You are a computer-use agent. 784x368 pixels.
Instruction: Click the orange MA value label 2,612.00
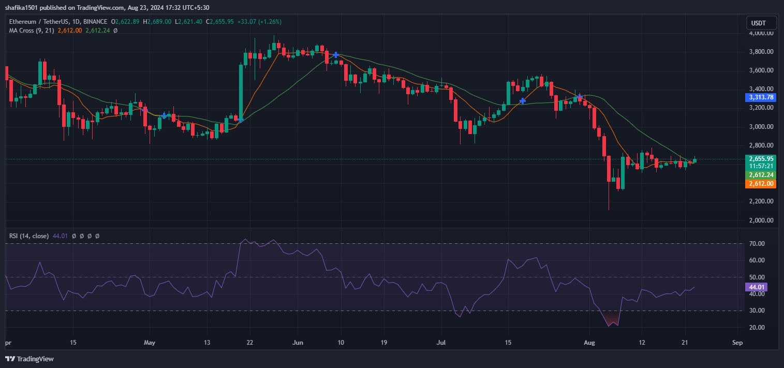[x=761, y=184]
